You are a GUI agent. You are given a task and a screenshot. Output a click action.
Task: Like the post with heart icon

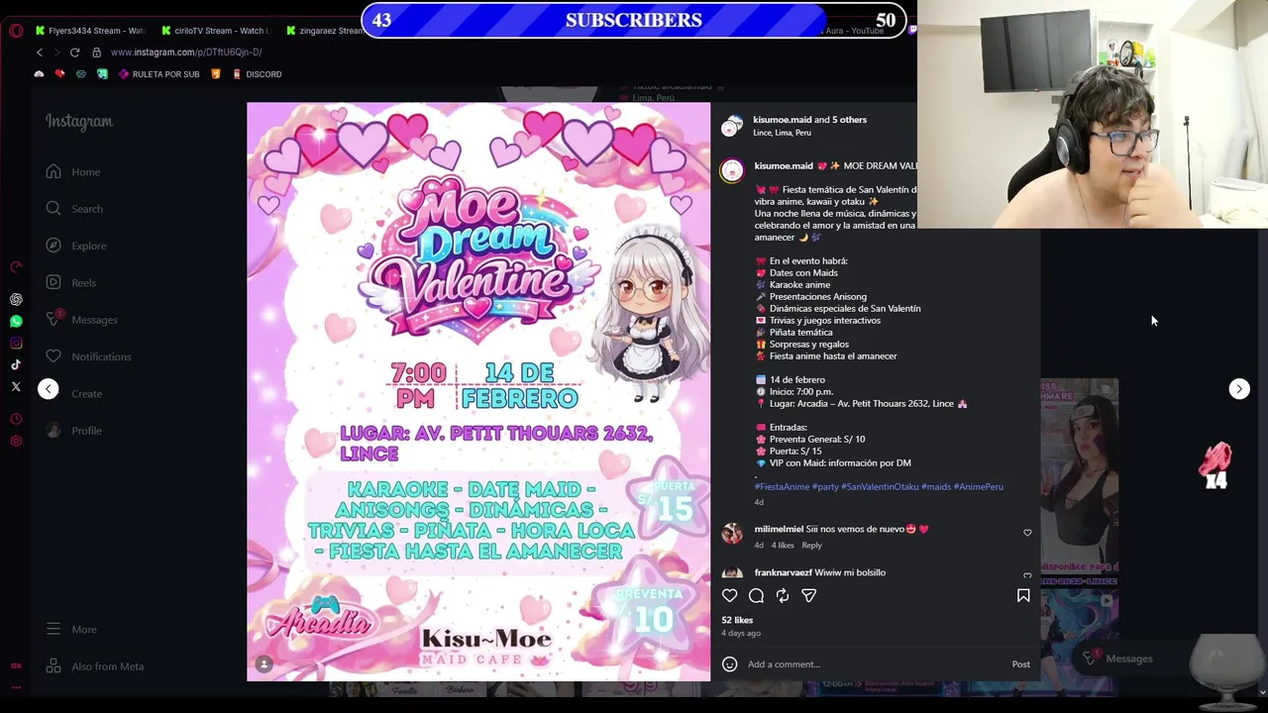point(730,596)
